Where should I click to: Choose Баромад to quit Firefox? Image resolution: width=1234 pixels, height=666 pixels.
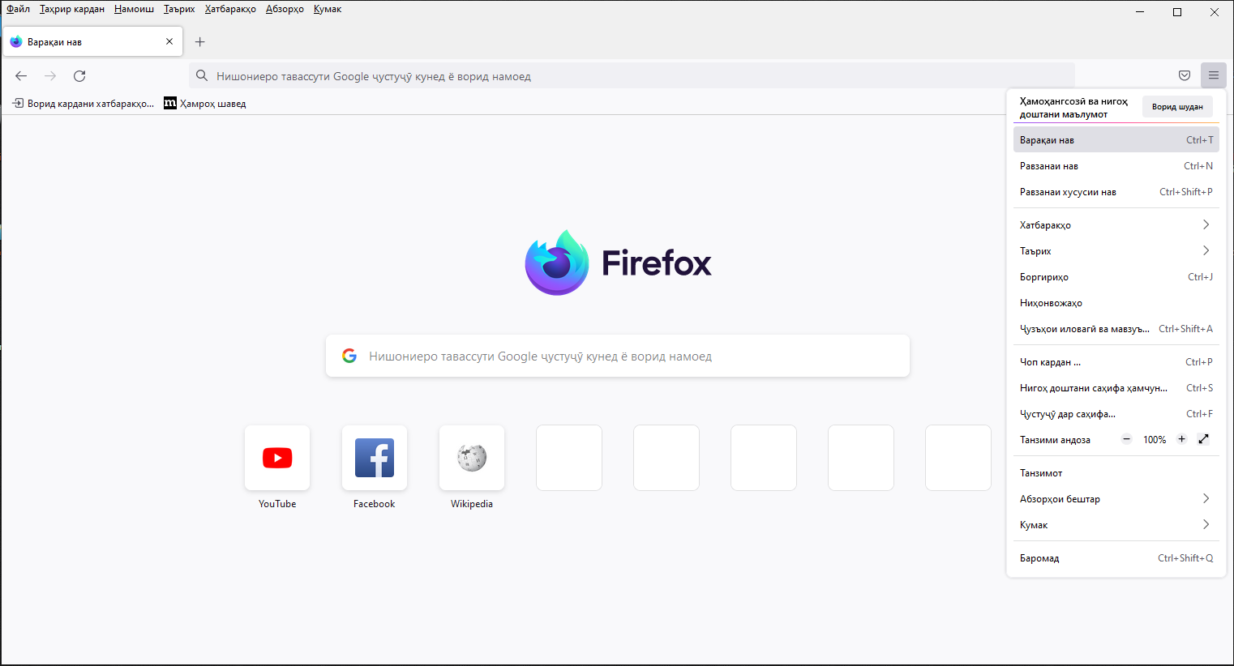click(x=1116, y=558)
